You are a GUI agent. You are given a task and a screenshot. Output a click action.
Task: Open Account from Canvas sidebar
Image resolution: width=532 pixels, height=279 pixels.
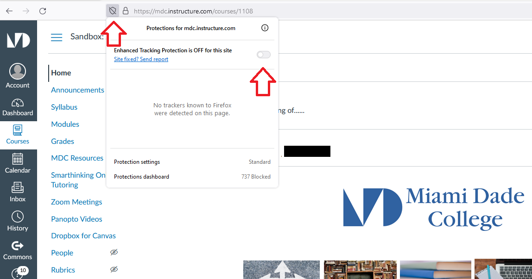click(18, 76)
